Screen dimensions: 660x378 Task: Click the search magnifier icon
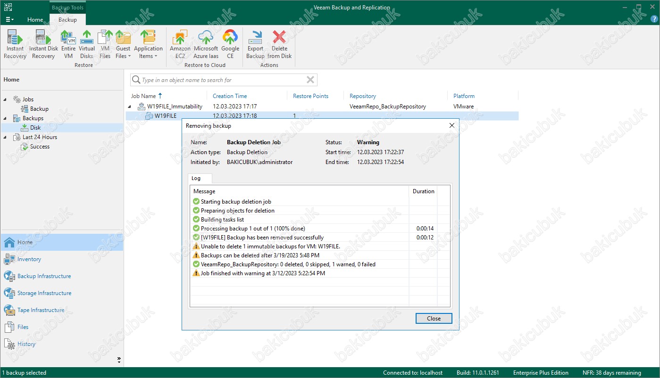click(x=136, y=80)
